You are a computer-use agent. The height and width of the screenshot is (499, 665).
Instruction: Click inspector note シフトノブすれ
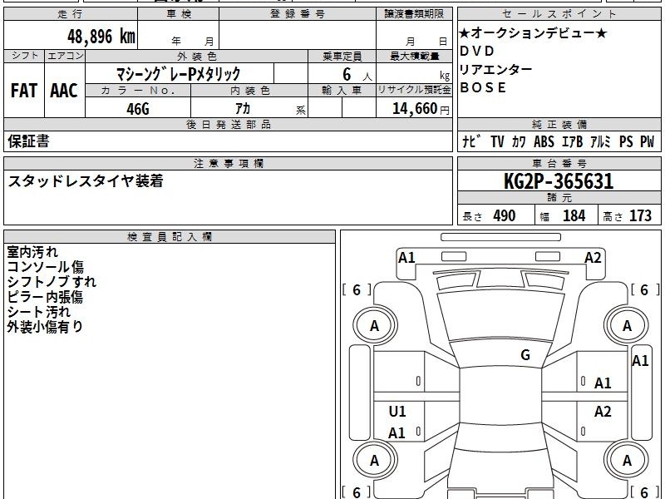pos(52,282)
